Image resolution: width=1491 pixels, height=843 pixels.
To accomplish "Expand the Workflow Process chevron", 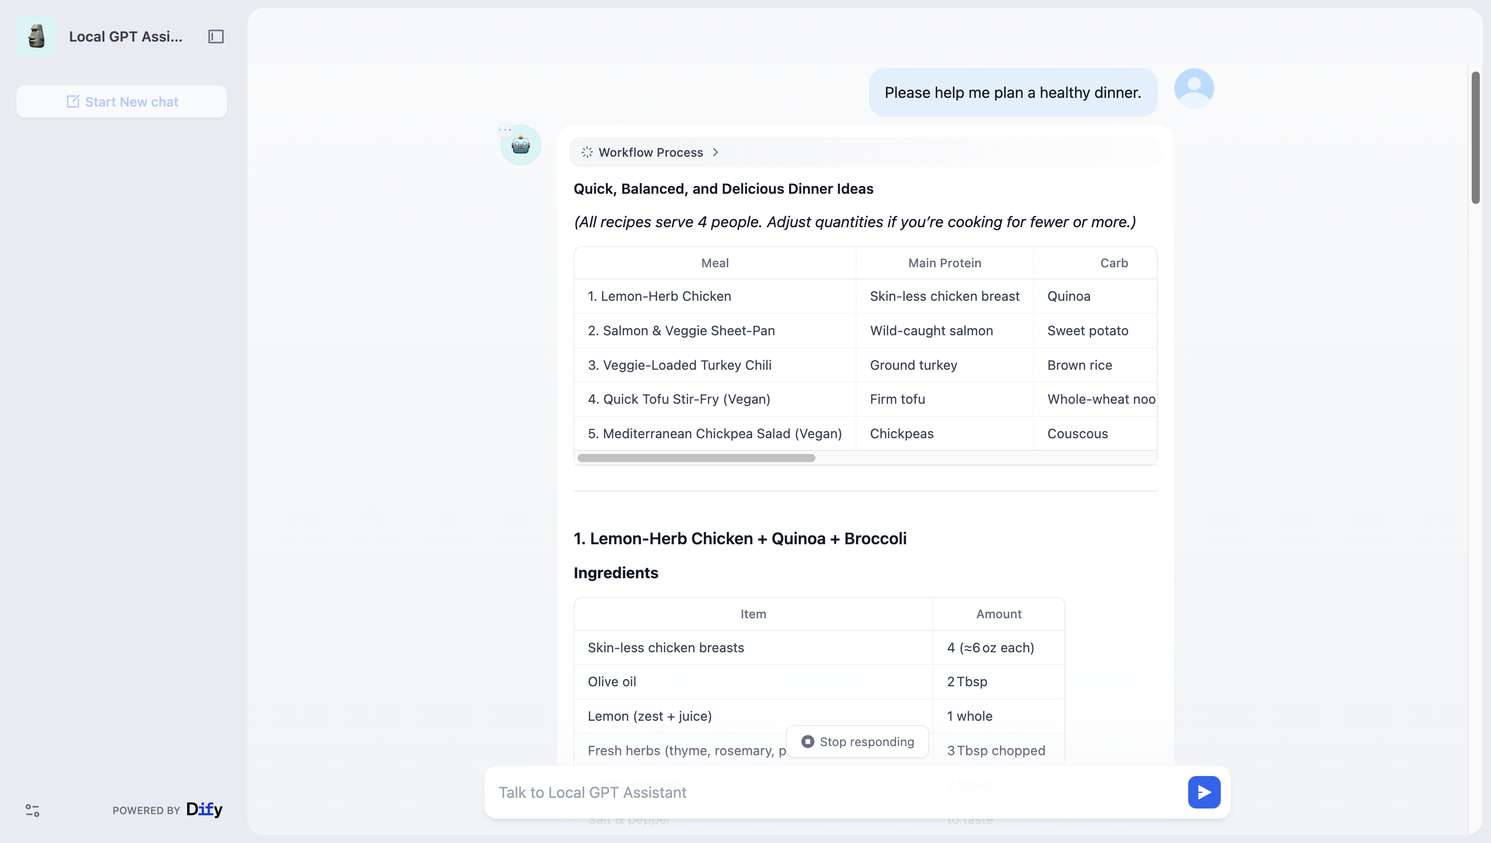I will 716,152.
